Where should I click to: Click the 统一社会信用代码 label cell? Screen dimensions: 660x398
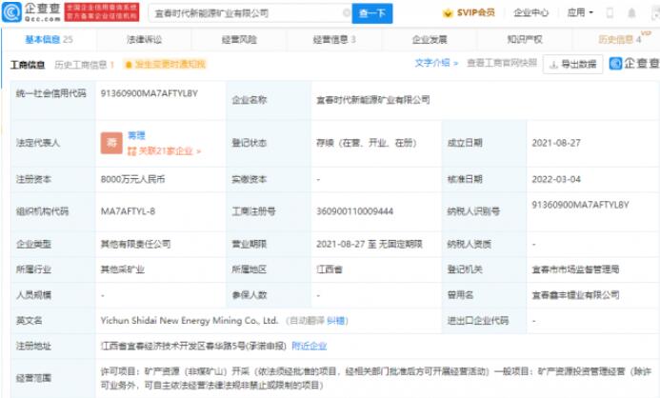[53, 100]
